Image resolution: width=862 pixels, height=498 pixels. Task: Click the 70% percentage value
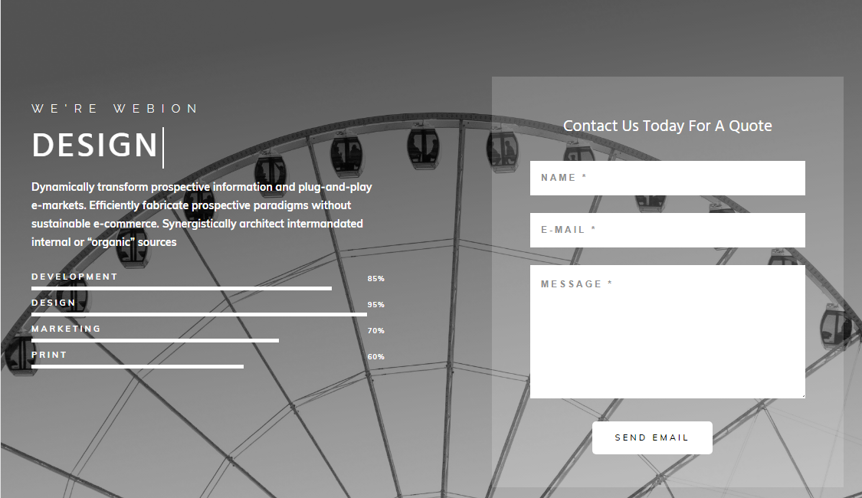[x=376, y=331]
